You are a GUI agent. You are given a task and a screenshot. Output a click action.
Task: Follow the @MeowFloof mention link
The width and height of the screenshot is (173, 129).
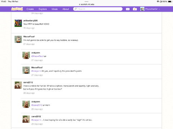click(37, 56)
